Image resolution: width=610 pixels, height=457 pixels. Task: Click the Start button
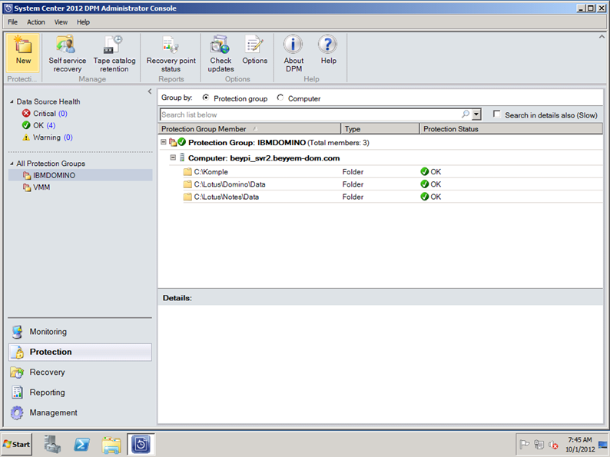pyautogui.click(x=17, y=444)
